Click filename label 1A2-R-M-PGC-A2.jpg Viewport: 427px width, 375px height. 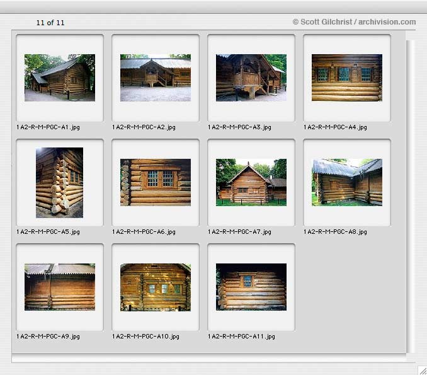pos(144,127)
